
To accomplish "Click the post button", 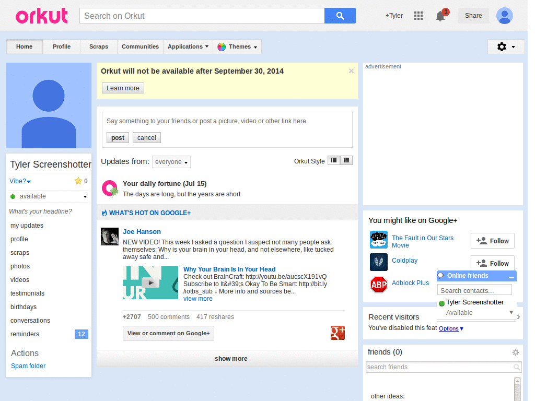I will [118, 138].
